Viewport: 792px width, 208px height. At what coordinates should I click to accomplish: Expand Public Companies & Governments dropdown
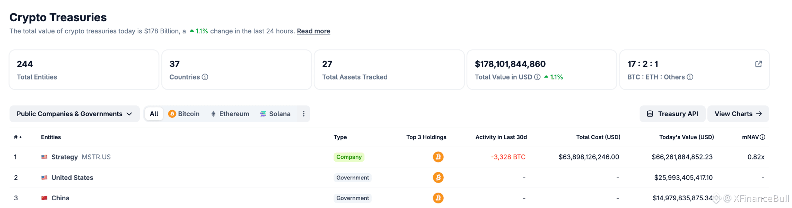tap(74, 114)
